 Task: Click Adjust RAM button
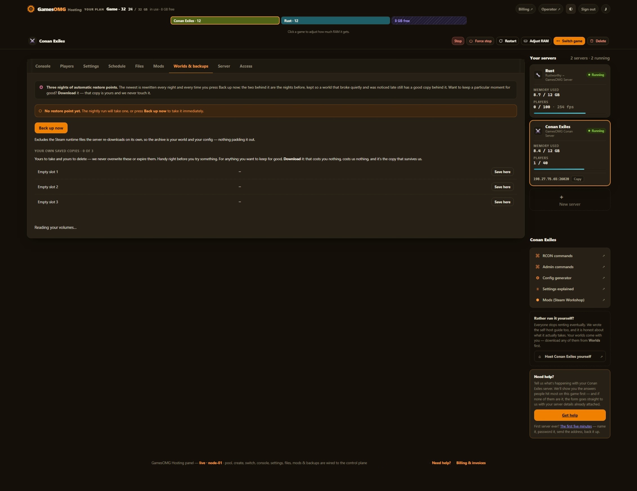point(536,41)
